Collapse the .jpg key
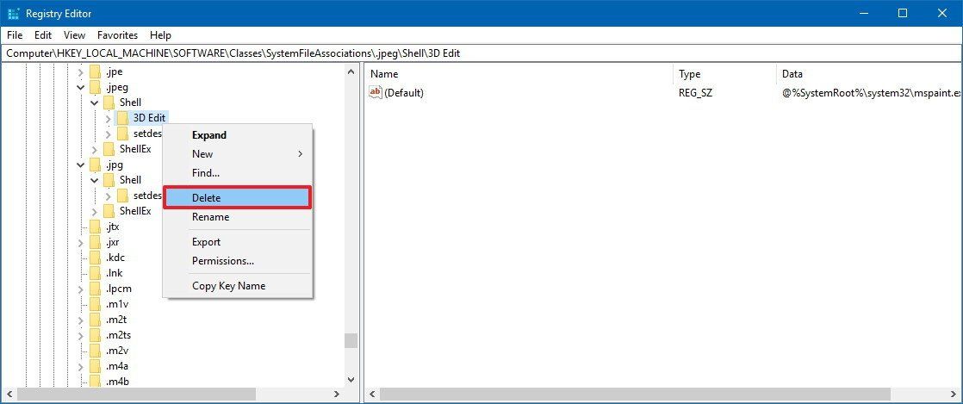963x404 pixels. click(80, 165)
